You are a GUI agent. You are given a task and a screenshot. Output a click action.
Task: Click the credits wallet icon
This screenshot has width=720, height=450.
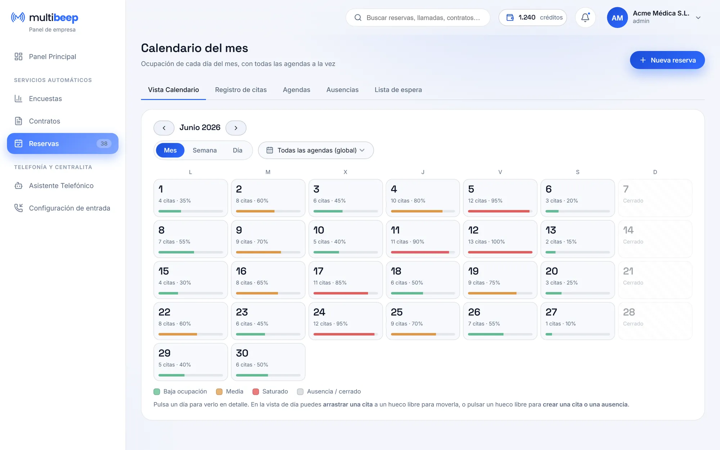click(510, 18)
